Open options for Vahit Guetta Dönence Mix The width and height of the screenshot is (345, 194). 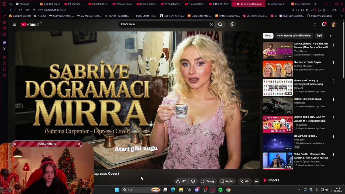coord(333,155)
